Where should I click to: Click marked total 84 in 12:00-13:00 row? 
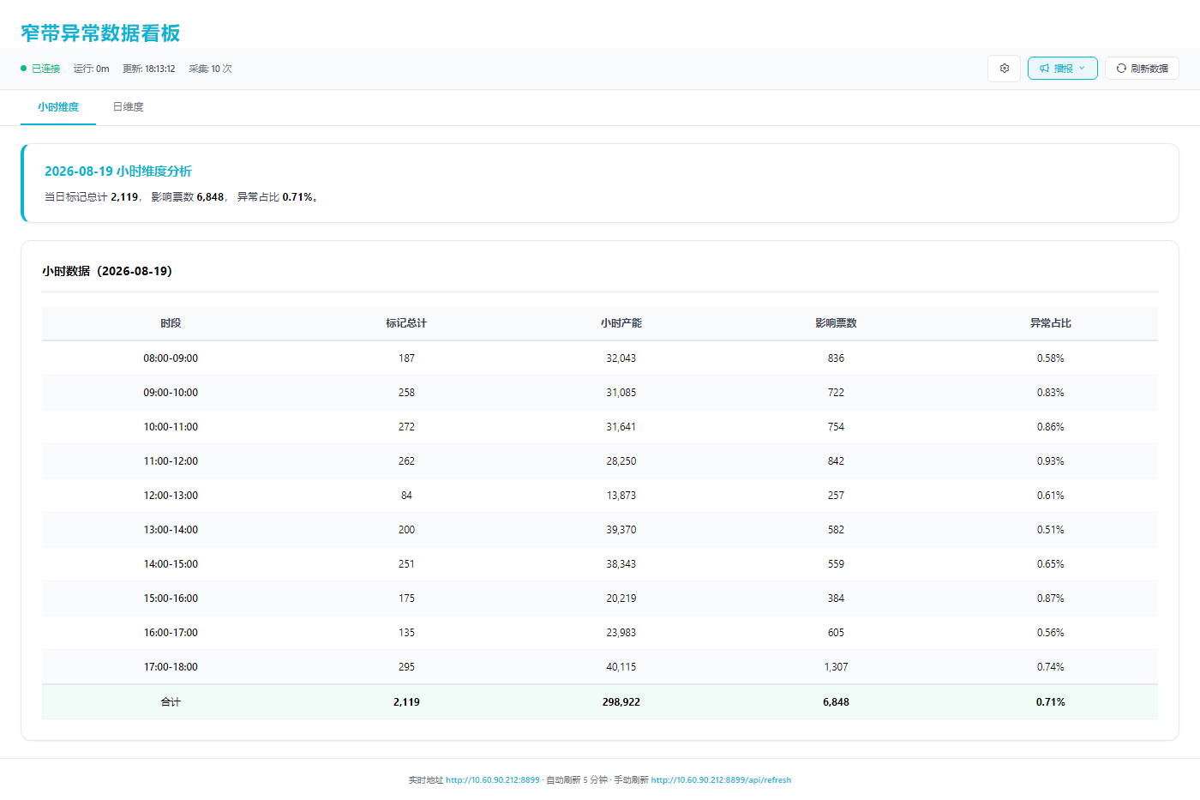[x=406, y=496]
